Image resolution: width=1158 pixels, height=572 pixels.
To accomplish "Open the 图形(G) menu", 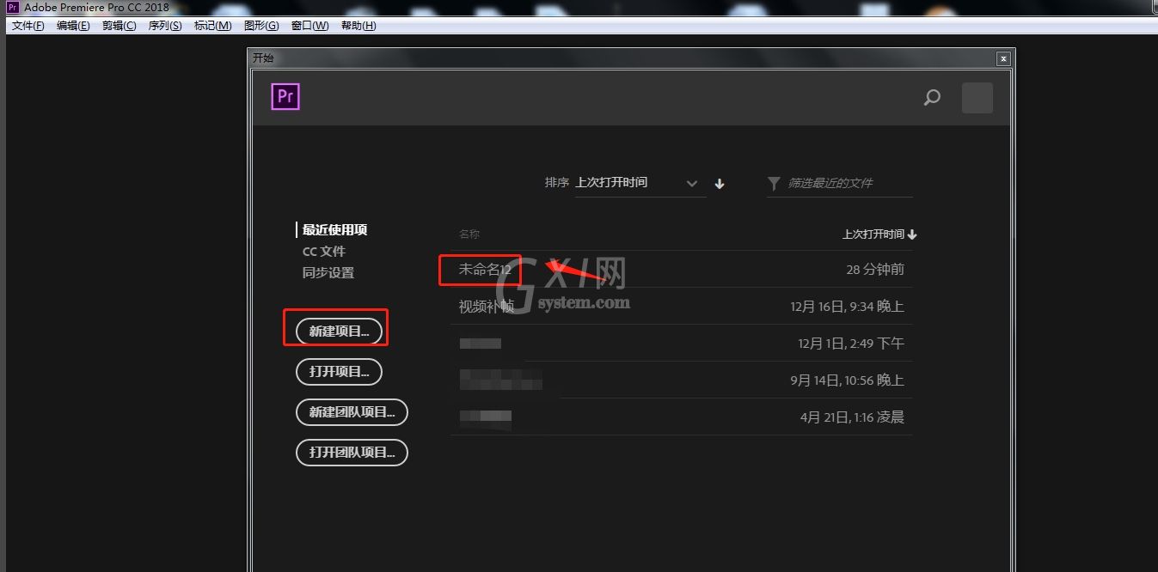I will click(x=261, y=26).
